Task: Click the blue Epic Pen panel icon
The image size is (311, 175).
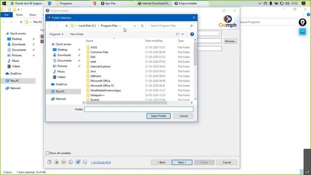Action: (x=303, y=32)
